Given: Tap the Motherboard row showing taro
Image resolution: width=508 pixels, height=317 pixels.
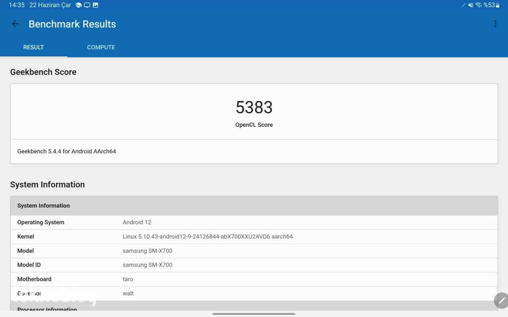Looking at the screenshot, I should click(254, 279).
